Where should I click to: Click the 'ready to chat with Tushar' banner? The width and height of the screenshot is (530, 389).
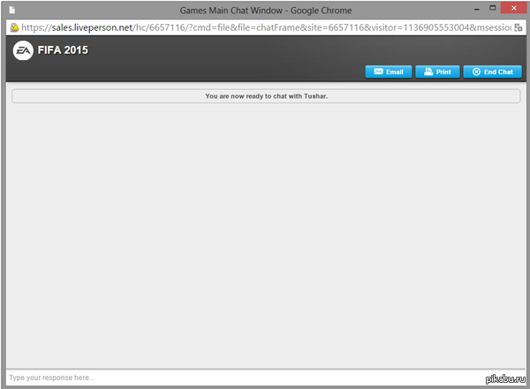pyautogui.click(x=265, y=95)
